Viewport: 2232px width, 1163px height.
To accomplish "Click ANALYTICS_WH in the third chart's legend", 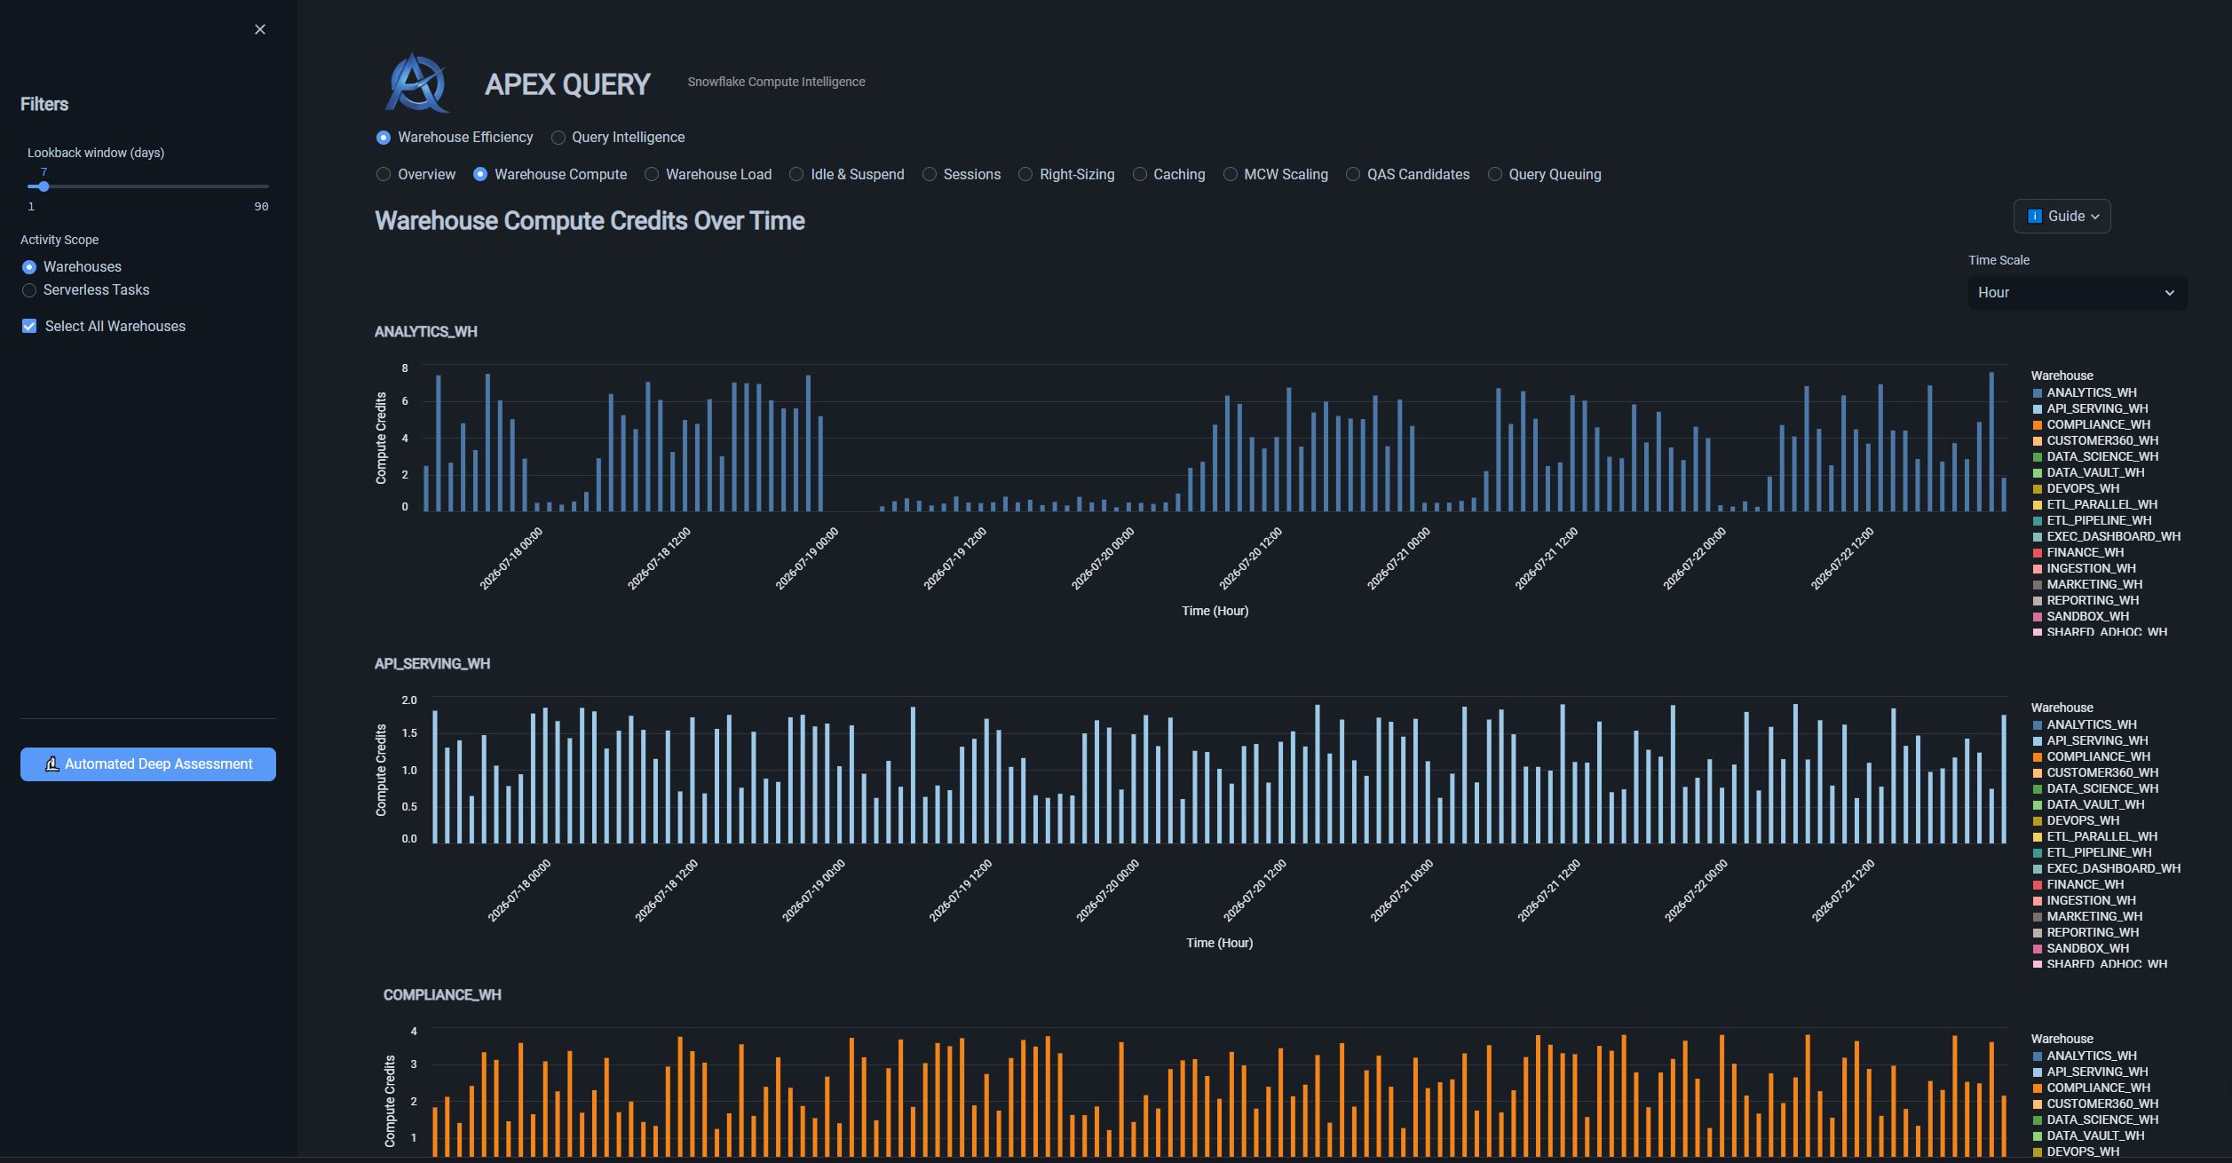I will click(x=2085, y=1056).
